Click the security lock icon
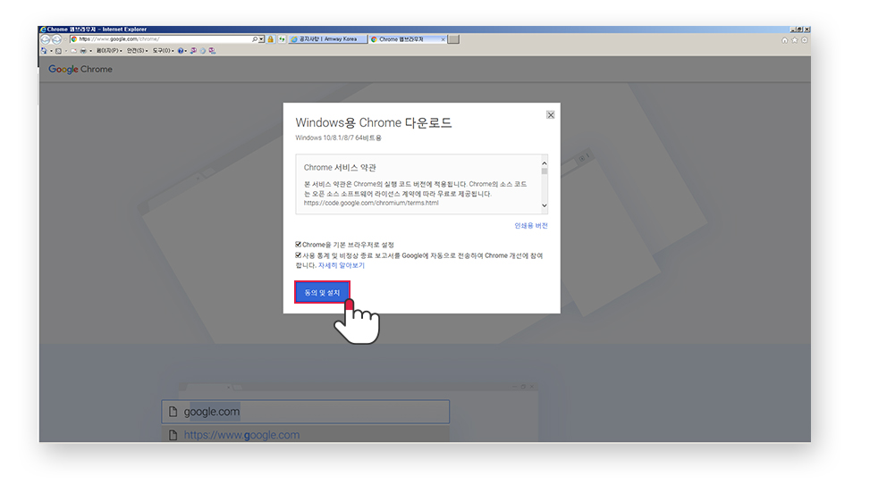The image size is (870, 484). 271,39
